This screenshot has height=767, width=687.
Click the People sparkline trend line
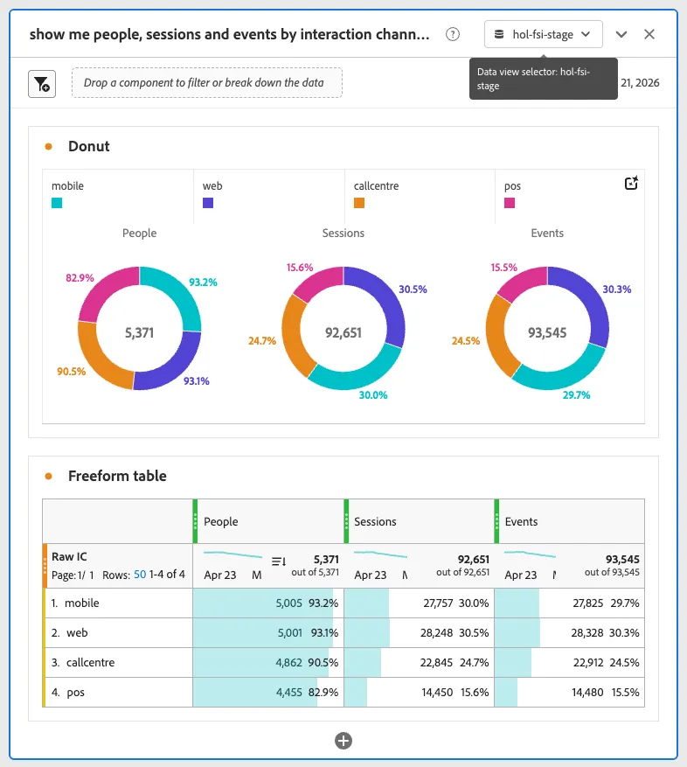(x=232, y=554)
